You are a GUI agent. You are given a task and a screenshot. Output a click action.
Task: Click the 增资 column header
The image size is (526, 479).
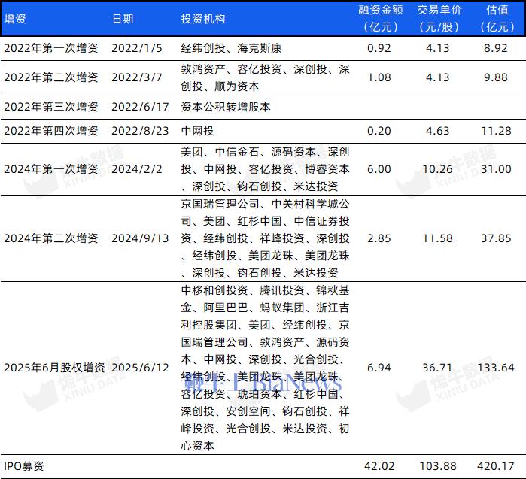click(15, 19)
